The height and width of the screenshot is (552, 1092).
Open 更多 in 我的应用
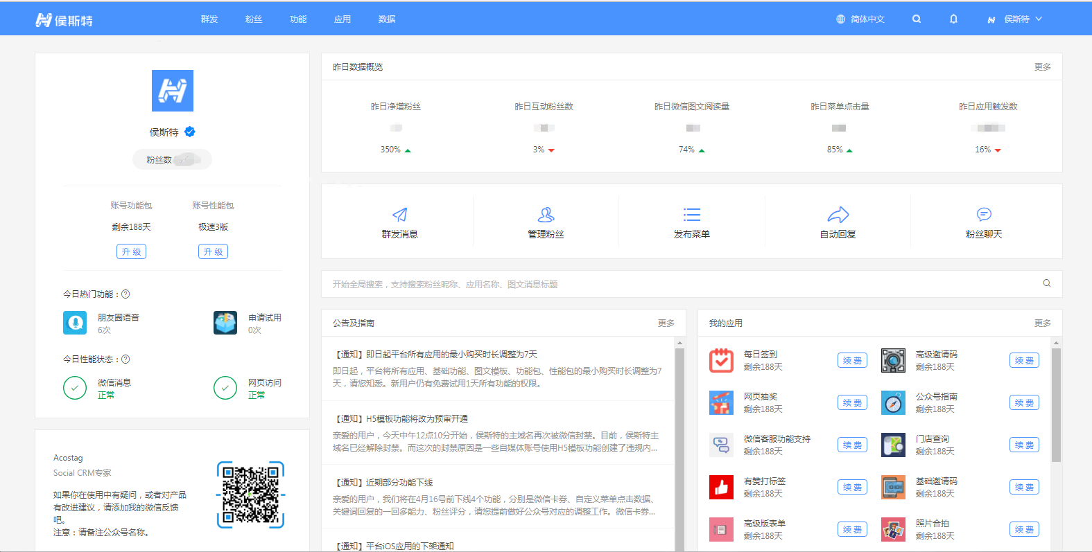coord(1042,323)
